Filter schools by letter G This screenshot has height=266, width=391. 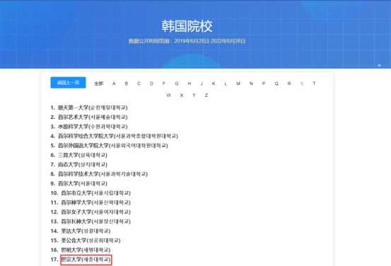coord(177,83)
